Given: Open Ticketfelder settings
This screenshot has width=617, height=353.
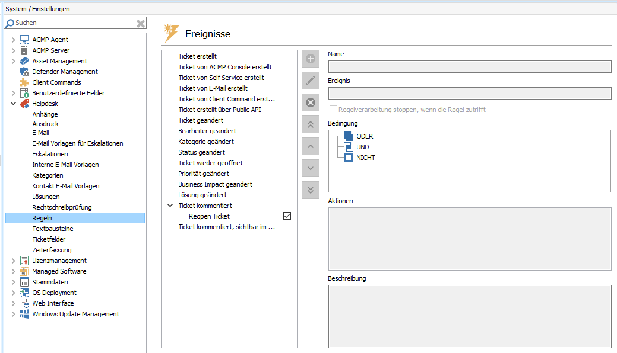Looking at the screenshot, I should [49, 239].
